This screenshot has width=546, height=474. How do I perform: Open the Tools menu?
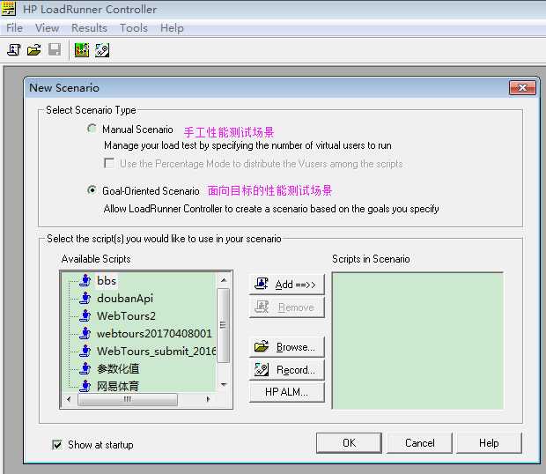coord(134,28)
